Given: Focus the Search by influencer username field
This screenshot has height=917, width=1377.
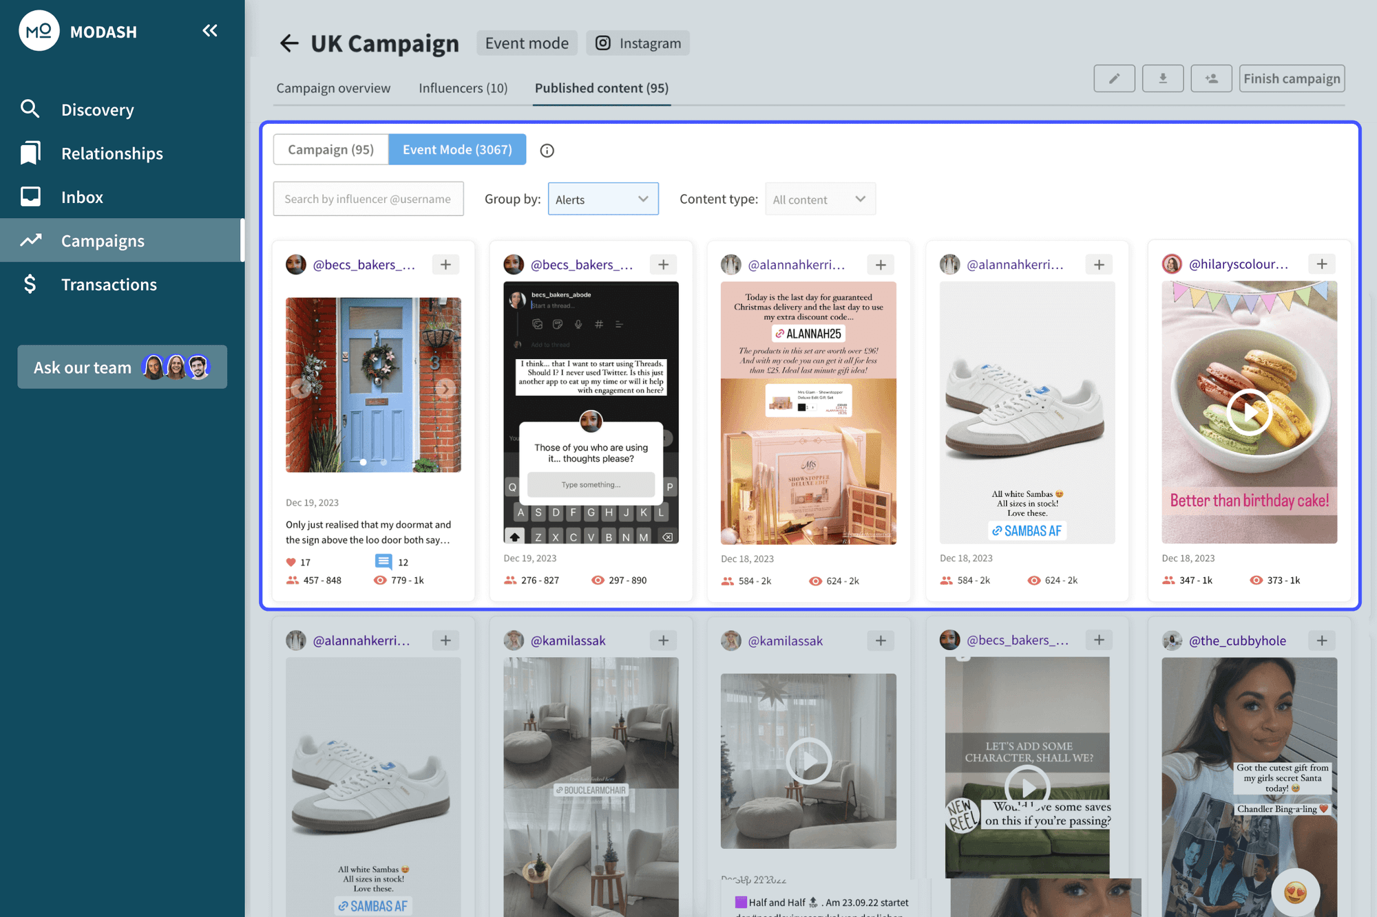Looking at the screenshot, I should point(368,199).
